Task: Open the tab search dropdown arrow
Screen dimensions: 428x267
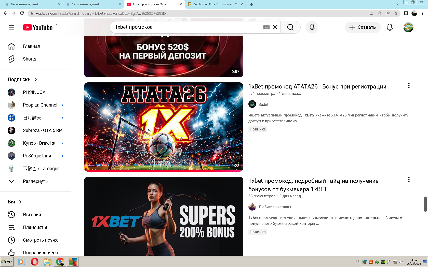Action: click(398, 4)
